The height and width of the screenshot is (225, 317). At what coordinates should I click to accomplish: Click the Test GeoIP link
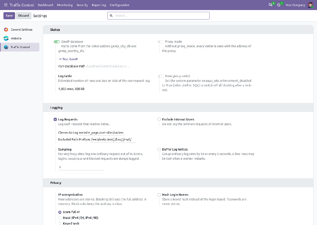[68, 59]
